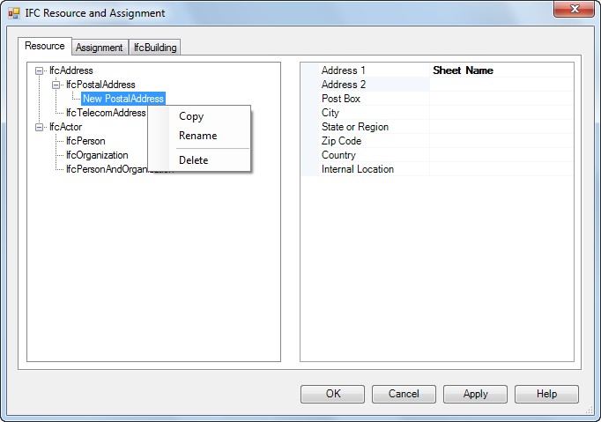Switch to the Assignment tab
This screenshot has height=422, width=601.
(x=100, y=48)
